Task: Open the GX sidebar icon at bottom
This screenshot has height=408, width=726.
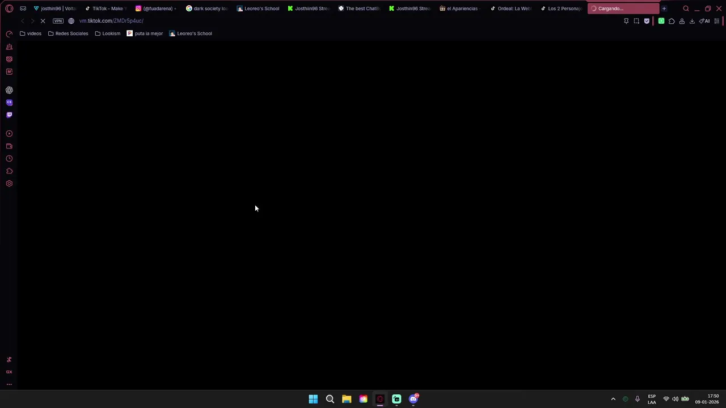Action: point(9,372)
